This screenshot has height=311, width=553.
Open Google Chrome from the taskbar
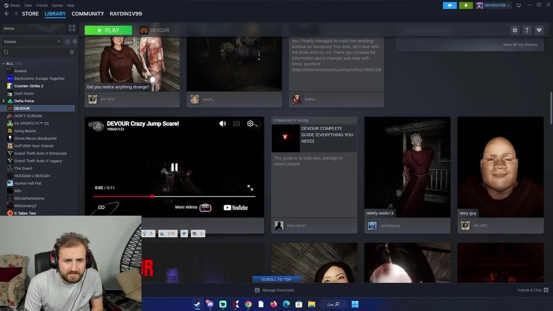tap(248, 304)
